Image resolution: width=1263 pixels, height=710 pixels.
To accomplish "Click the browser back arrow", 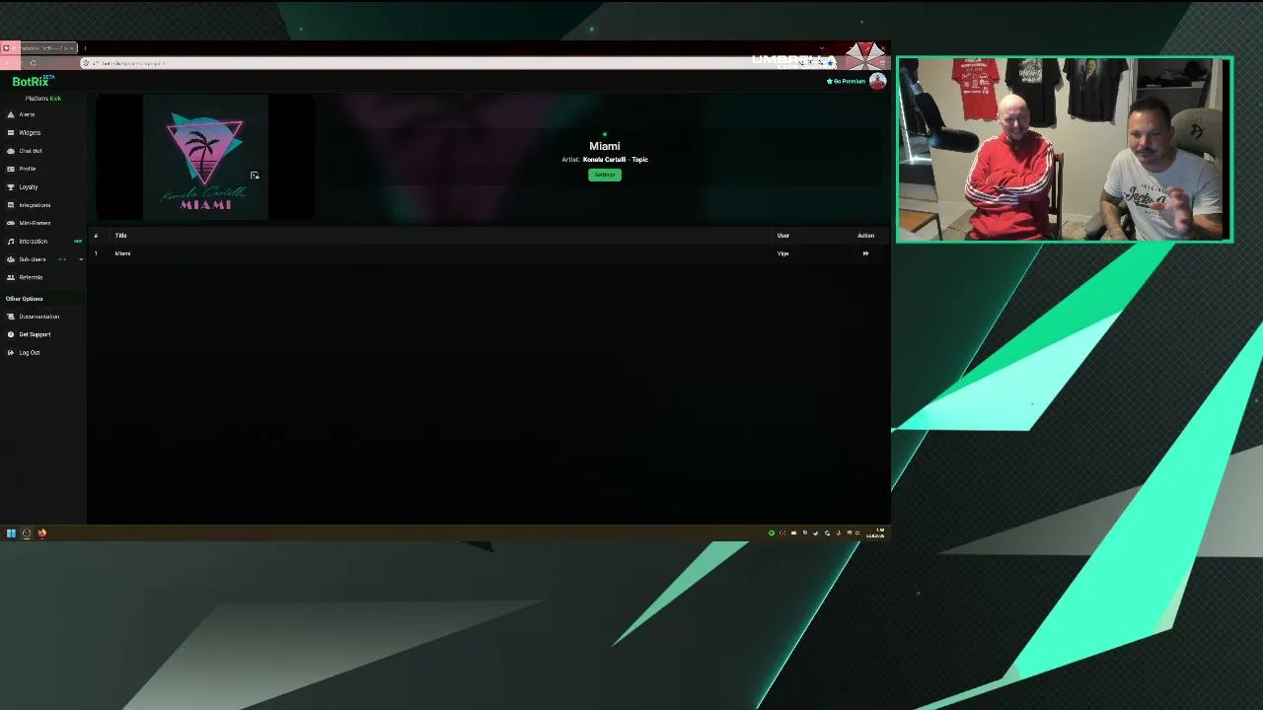I will (8, 63).
